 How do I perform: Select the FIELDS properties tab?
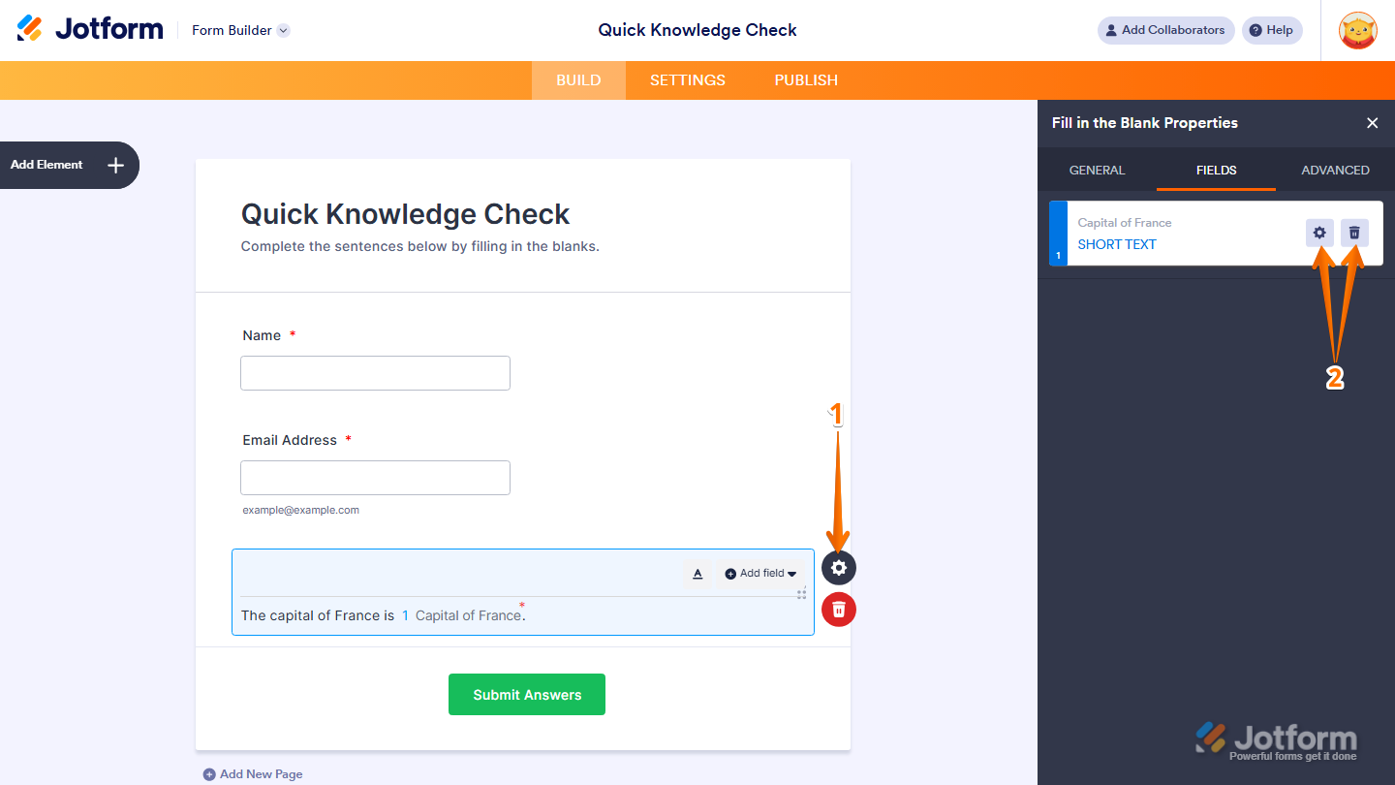(1216, 170)
